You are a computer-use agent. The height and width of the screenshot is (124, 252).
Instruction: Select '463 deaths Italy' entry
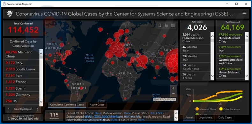pyautogui.click(x=195, y=49)
